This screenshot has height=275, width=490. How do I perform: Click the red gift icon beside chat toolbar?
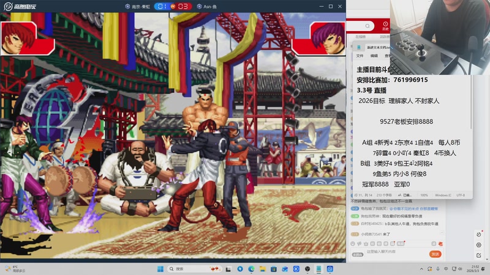pos(440,243)
